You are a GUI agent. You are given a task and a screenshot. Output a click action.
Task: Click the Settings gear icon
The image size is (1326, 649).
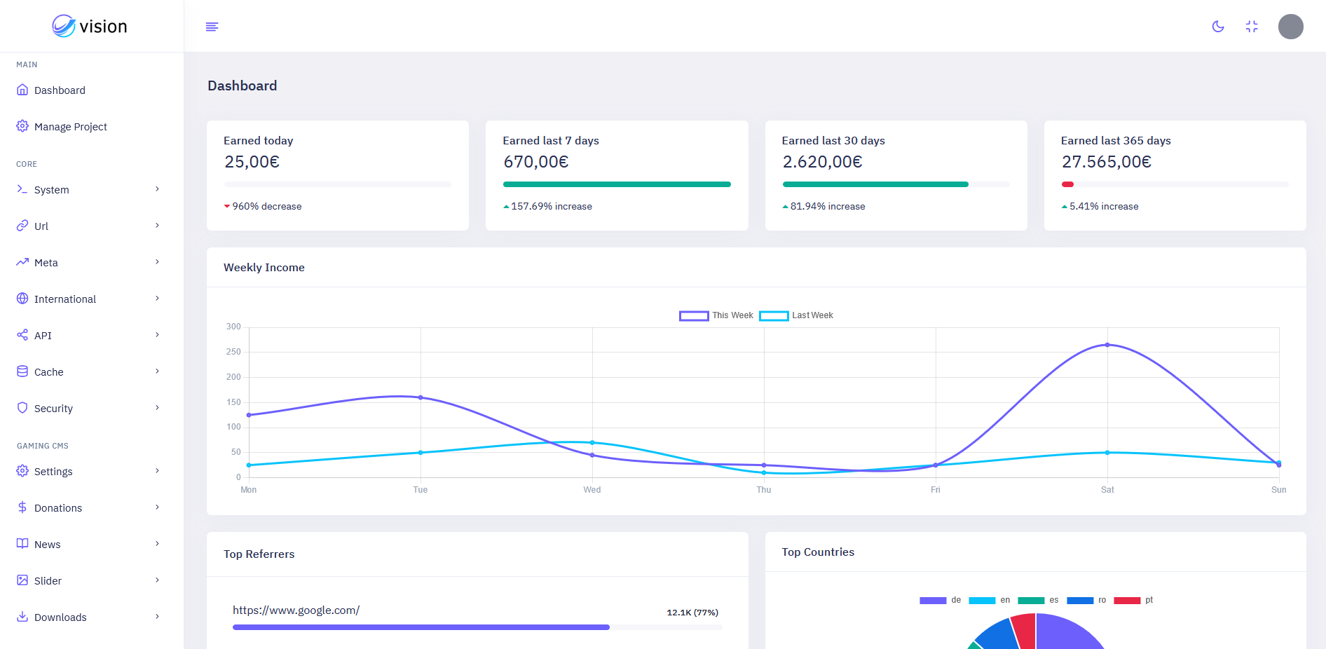tap(22, 471)
